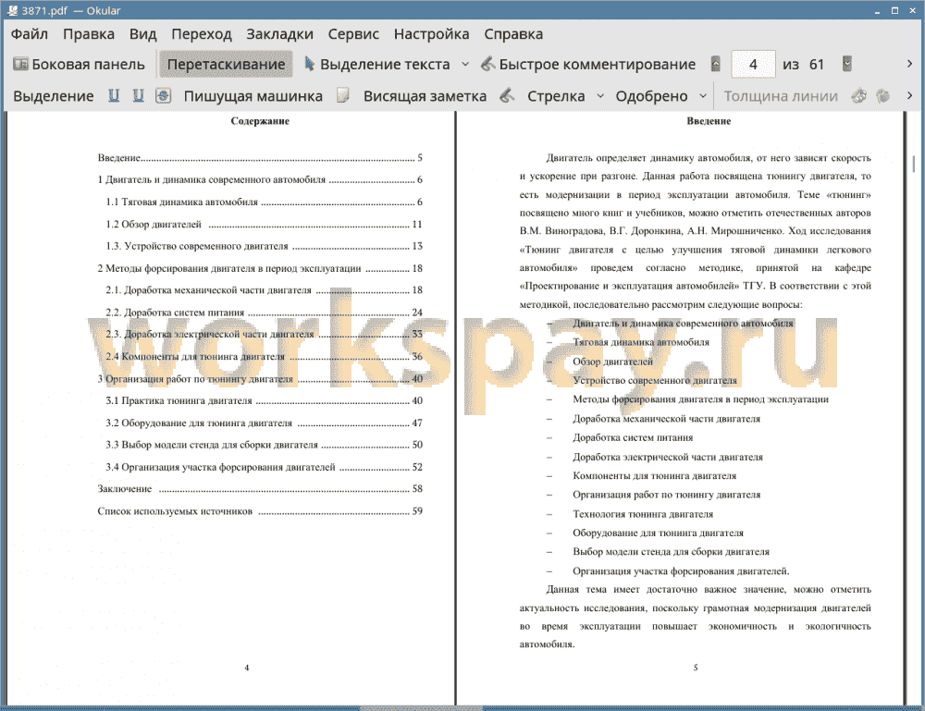Viewport: 925px width, 711px height.
Task: Click the horizontal scrollbar at bottom
Action: point(421,707)
